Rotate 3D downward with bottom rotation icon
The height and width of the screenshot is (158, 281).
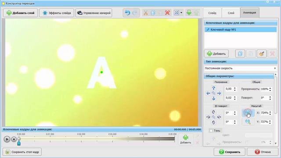213,122
